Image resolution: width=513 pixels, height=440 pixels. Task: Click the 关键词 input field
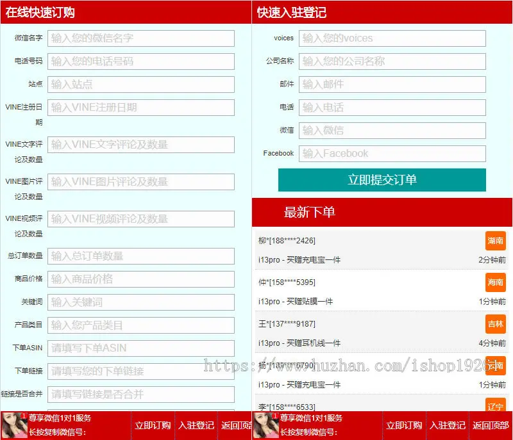pyautogui.click(x=141, y=302)
